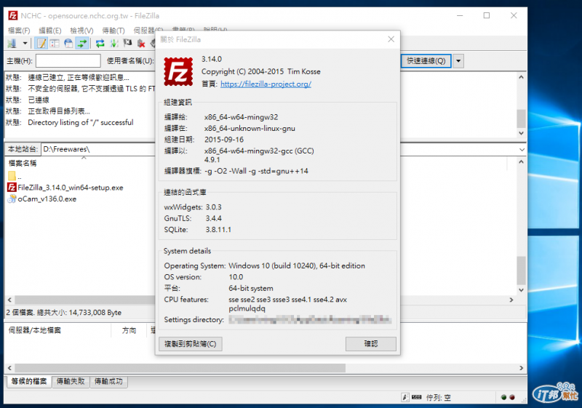The width and height of the screenshot is (582, 408).
Task: Click 'Directory listing of "/" successful' log line
Action: (x=81, y=122)
